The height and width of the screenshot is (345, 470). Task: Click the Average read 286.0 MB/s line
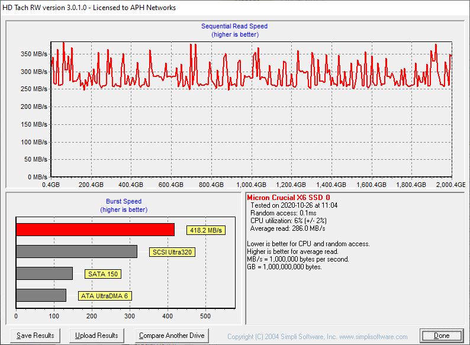(x=288, y=228)
